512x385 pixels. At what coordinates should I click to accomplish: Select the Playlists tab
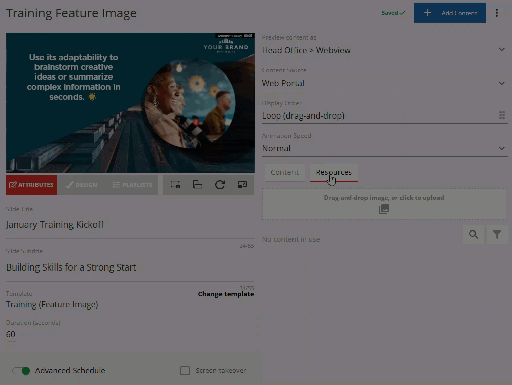tap(132, 185)
